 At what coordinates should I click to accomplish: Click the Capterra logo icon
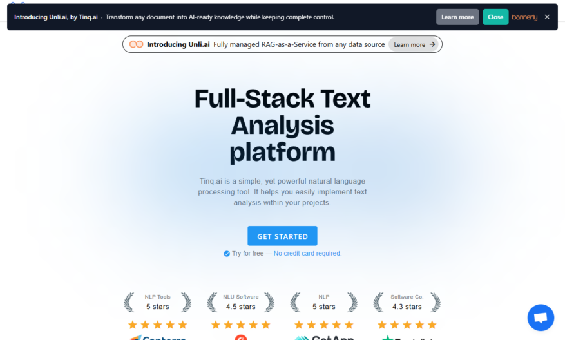pyautogui.click(x=135, y=338)
